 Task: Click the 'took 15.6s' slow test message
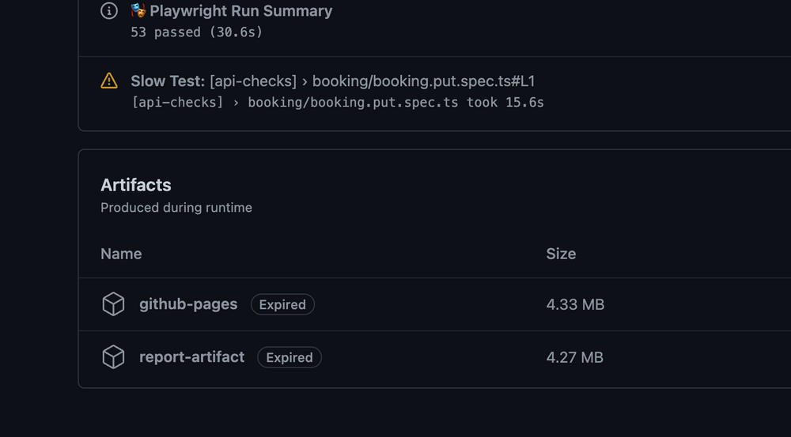pos(505,102)
